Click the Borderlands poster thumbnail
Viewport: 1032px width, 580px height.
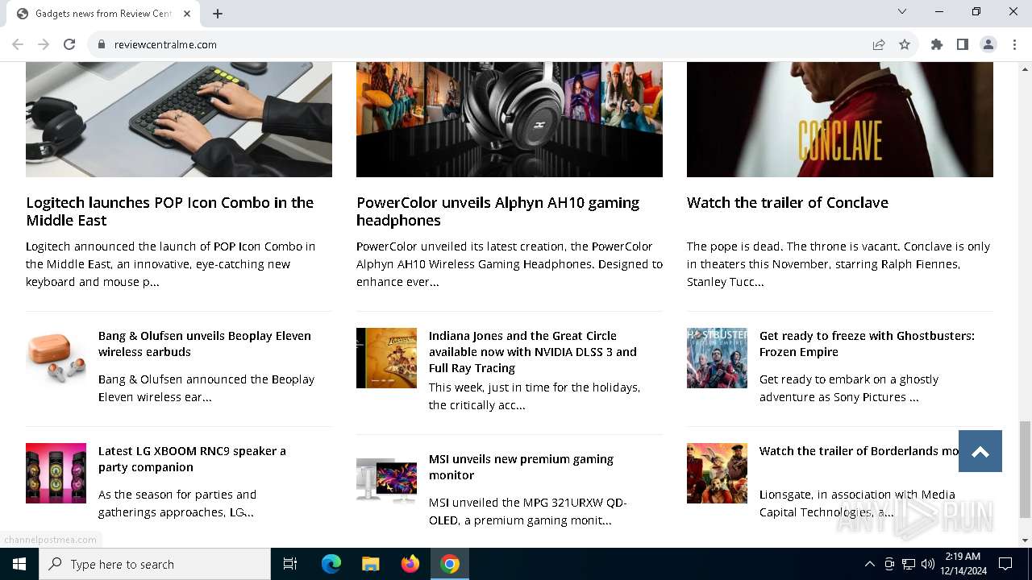pos(717,473)
